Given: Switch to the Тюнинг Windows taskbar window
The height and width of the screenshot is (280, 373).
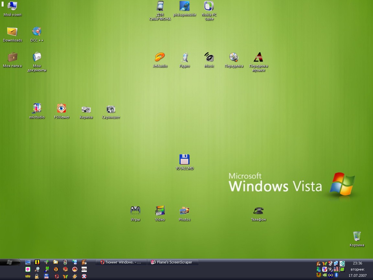Looking at the screenshot, I should [x=121, y=262].
